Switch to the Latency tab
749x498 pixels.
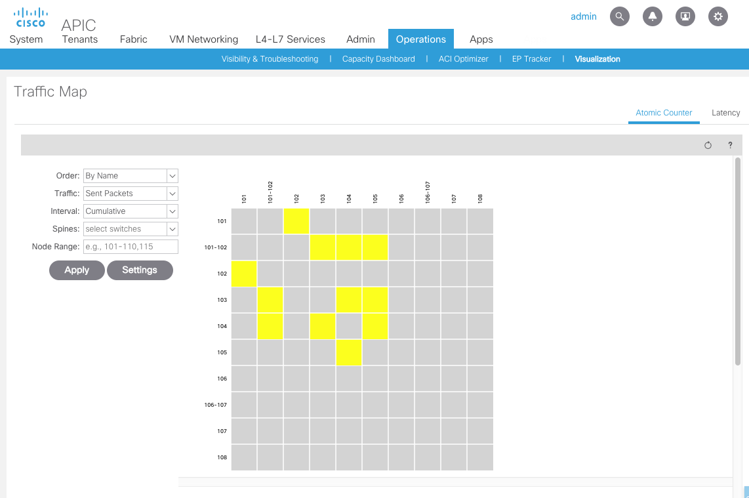pyautogui.click(x=725, y=113)
